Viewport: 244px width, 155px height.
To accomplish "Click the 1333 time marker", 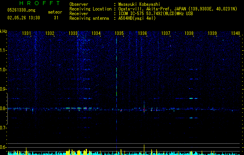I will point(73,33).
